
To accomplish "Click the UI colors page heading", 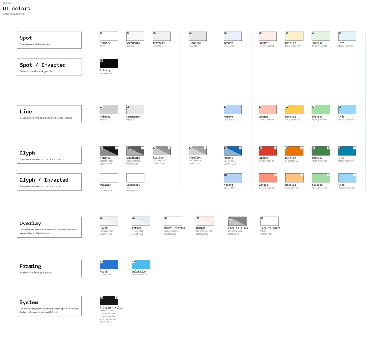I will pyautogui.click(x=17, y=9).
